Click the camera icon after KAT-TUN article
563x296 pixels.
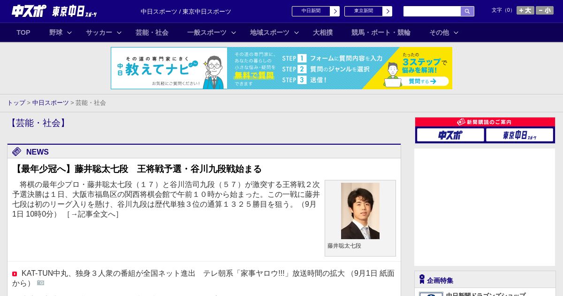click(41, 283)
